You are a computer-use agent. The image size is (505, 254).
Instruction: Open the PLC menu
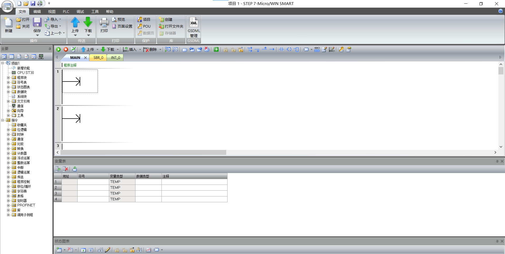66,11
